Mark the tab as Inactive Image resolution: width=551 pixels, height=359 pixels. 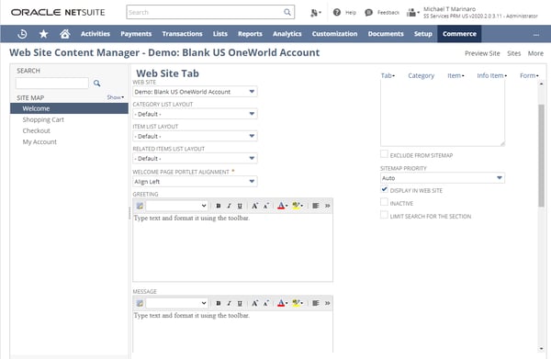(x=384, y=202)
